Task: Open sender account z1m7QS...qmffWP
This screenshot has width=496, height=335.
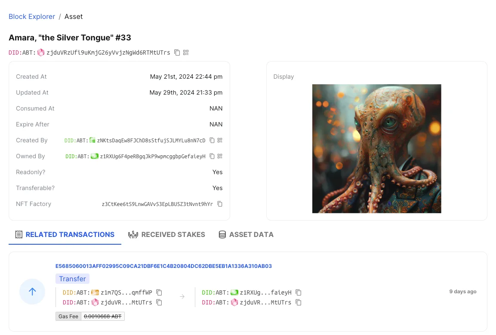Action: [x=126, y=292]
